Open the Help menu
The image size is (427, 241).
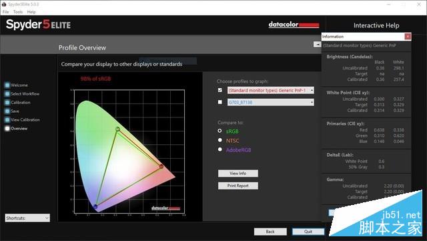click(x=31, y=12)
